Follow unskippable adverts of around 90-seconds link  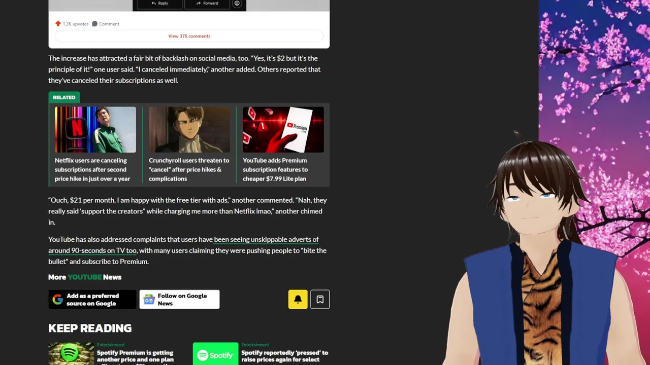point(183,245)
